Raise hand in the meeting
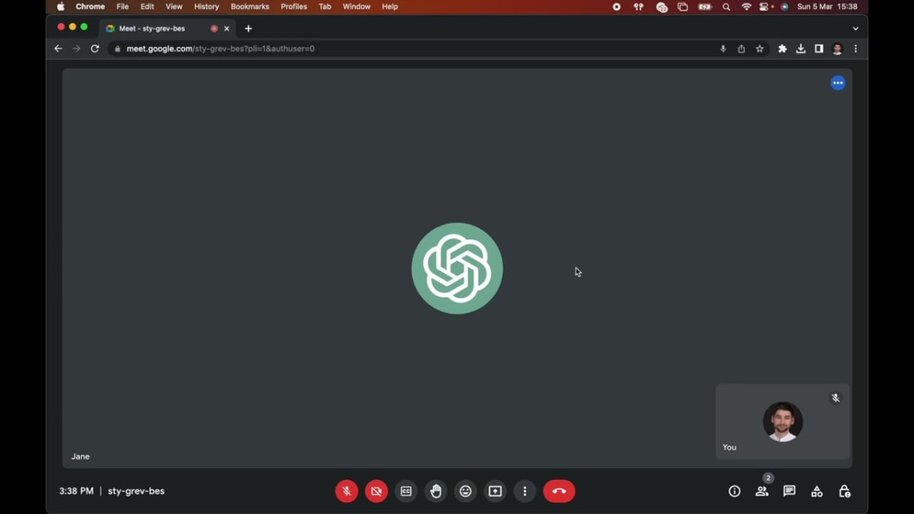 (436, 491)
